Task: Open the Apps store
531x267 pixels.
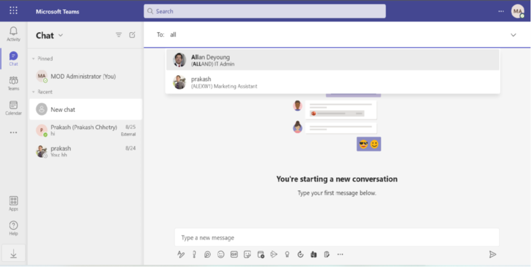Action: click(13, 203)
